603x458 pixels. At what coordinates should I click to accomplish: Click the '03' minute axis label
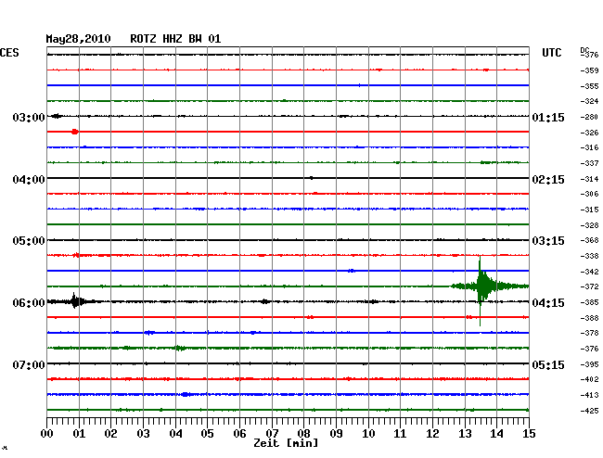click(x=143, y=434)
